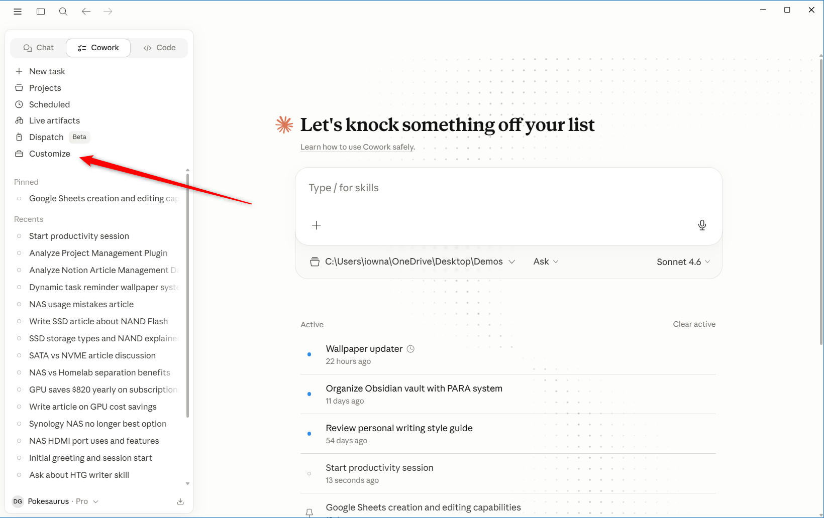Click the search magnifier icon
824x518 pixels.
coord(63,12)
